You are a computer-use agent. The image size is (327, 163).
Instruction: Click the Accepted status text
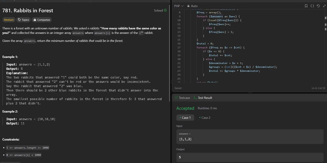tap(185, 108)
